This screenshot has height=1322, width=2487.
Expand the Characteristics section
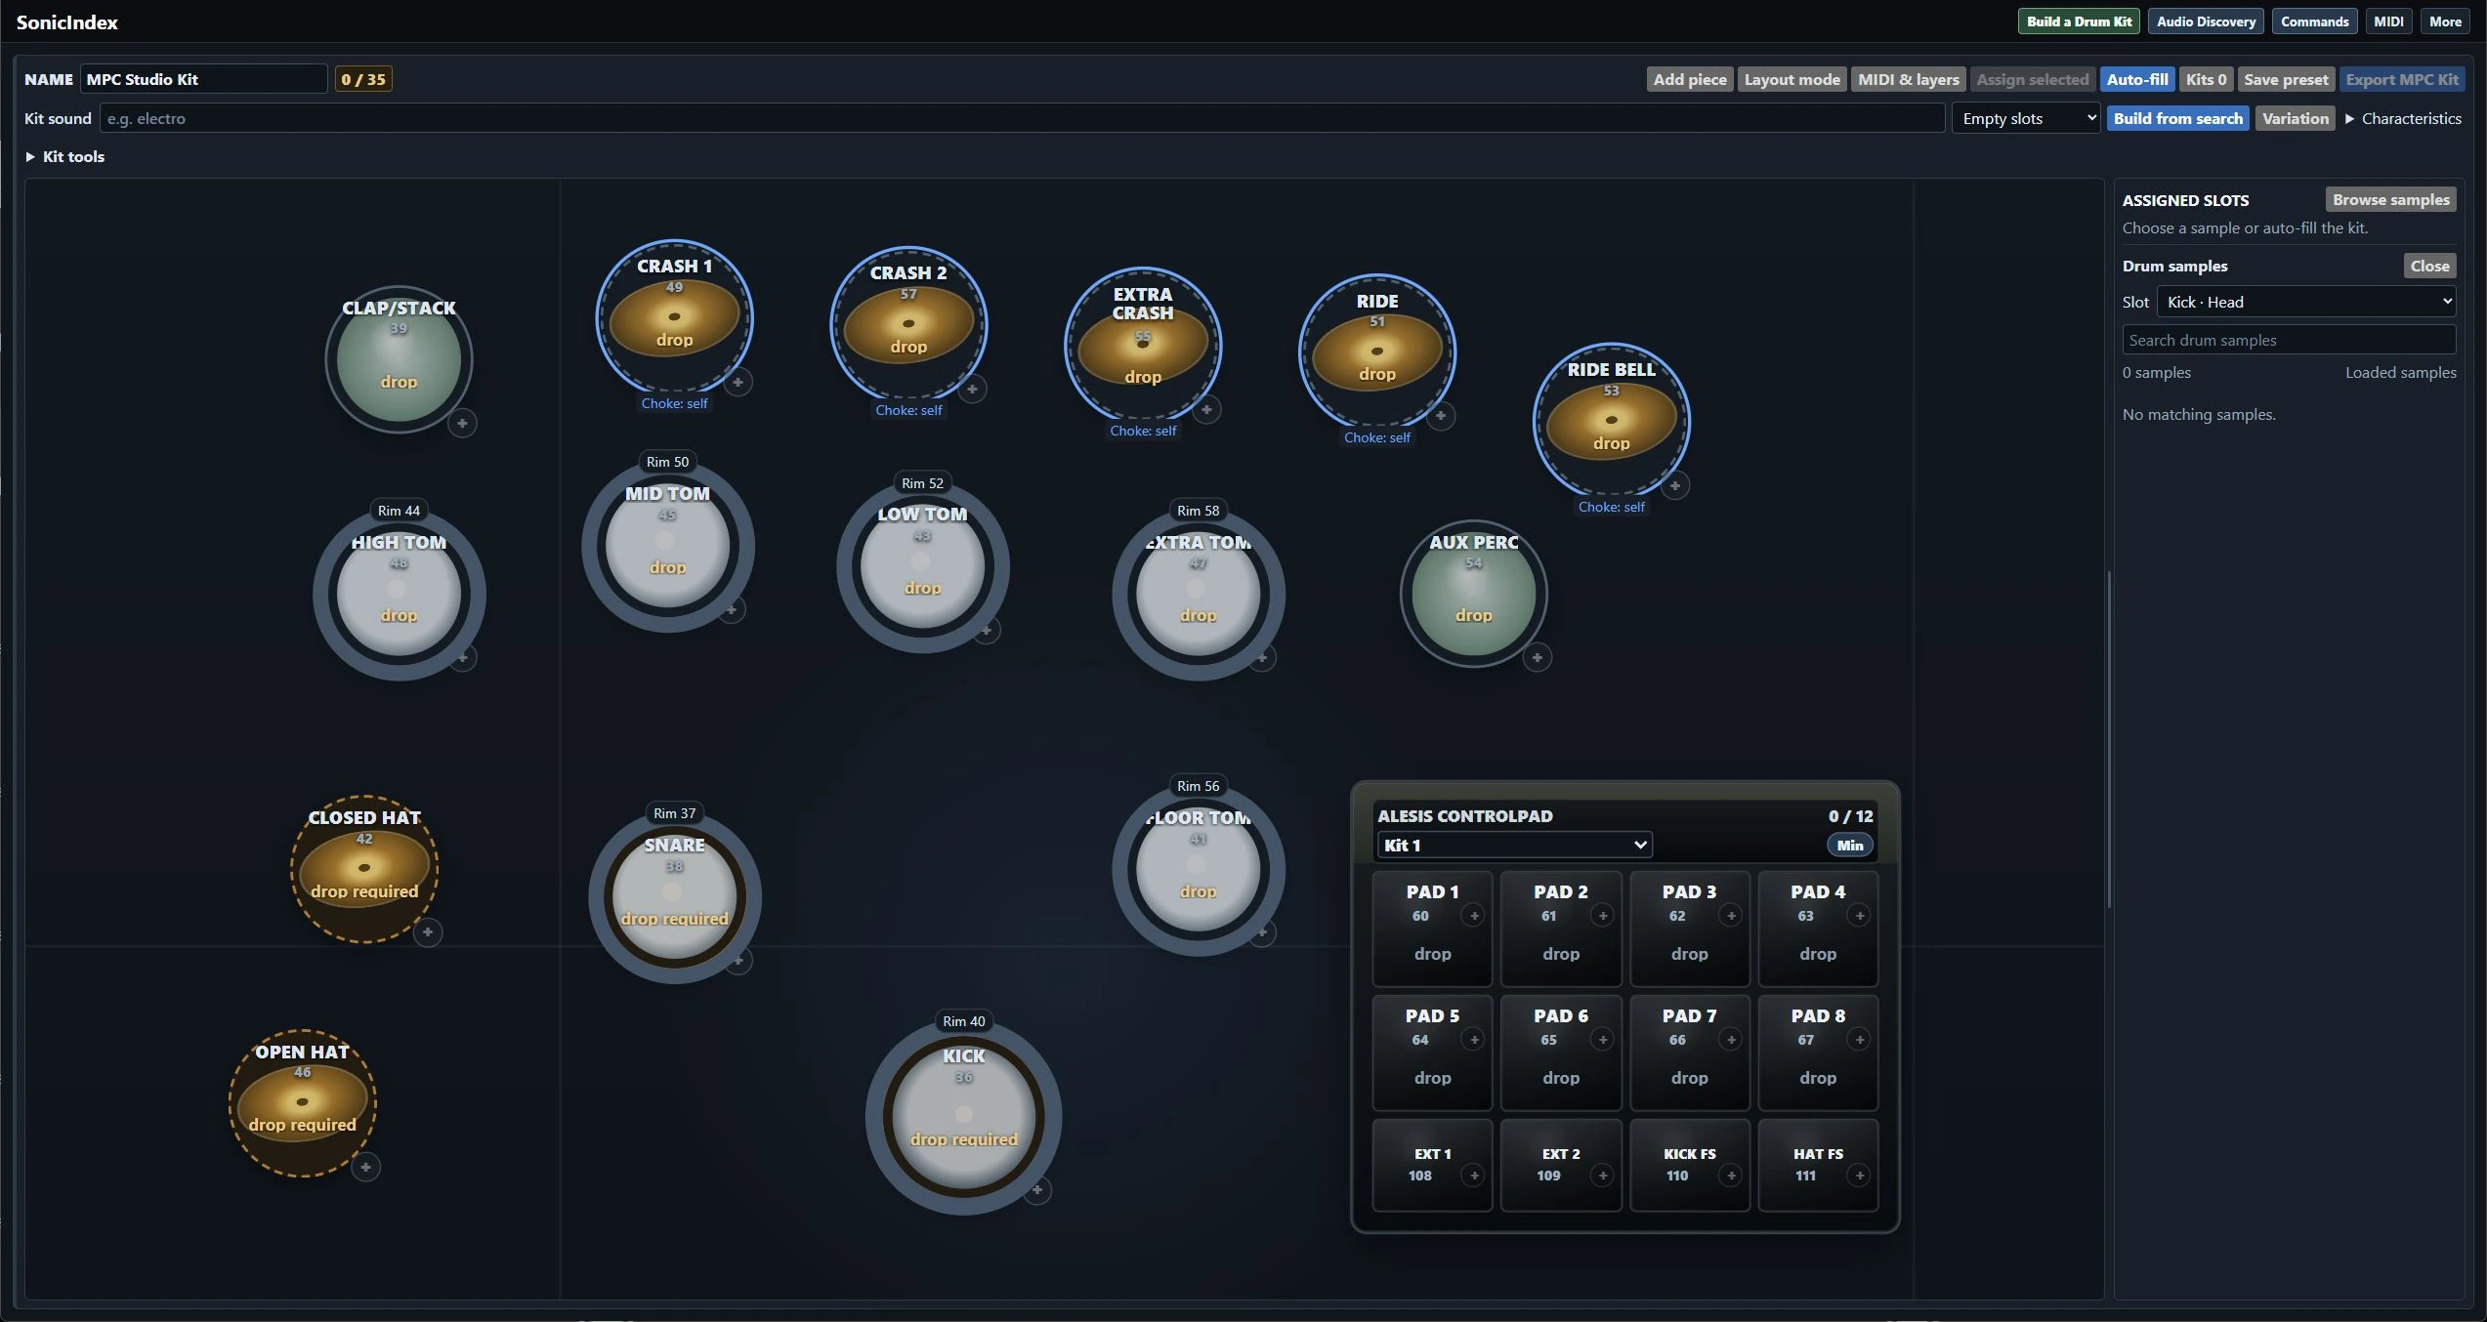[x=2403, y=118]
